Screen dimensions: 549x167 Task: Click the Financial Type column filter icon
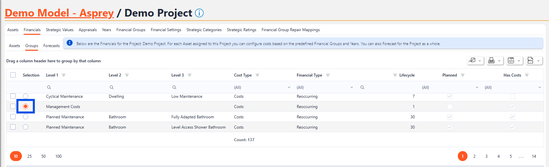(328, 75)
